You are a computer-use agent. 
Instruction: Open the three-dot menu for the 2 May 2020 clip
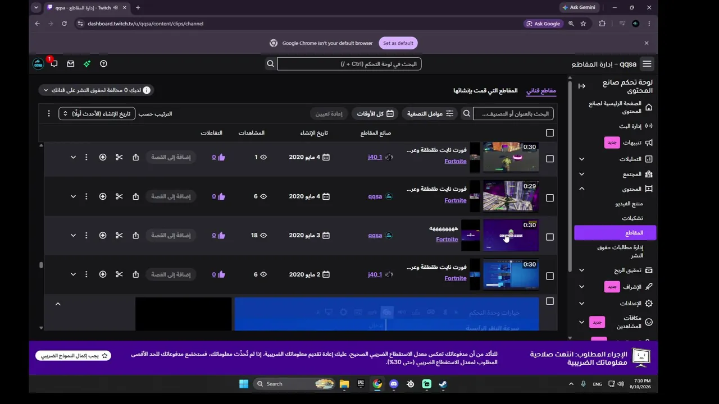point(86,274)
